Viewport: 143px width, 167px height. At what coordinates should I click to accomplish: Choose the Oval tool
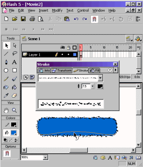pos(6,70)
